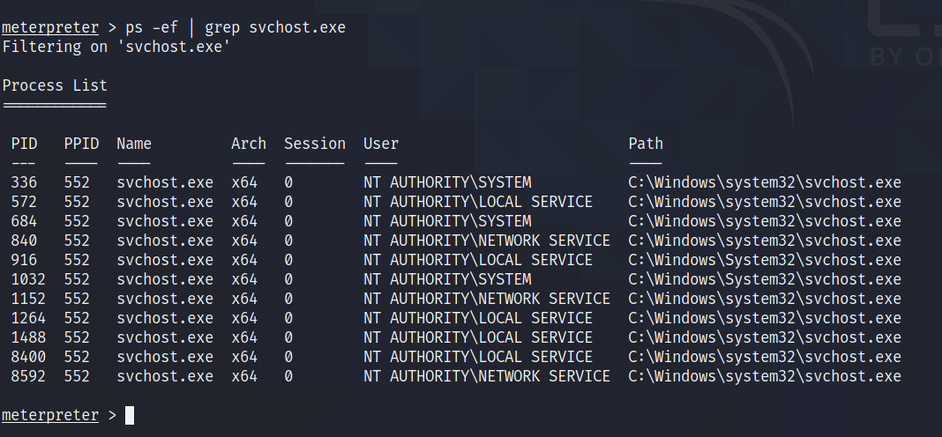942x437 pixels.
Task: Click PID 1032 in process list
Action: tap(28, 279)
